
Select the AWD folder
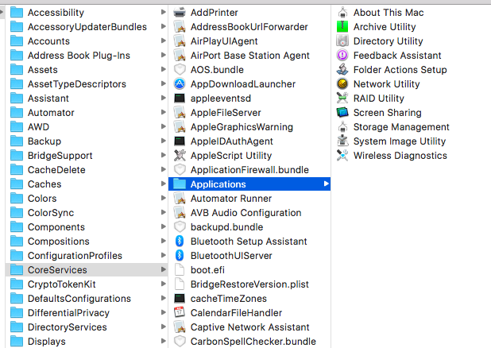pyautogui.click(x=87, y=127)
